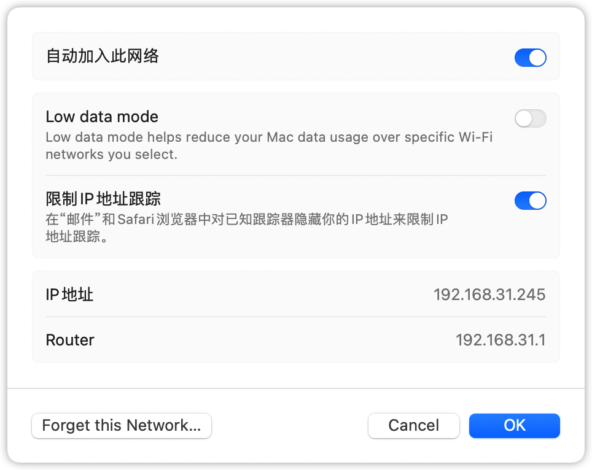Screen dimensions: 592x470
Task: Click empty space between Forget and Cancel buttons
Action: [290, 426]
